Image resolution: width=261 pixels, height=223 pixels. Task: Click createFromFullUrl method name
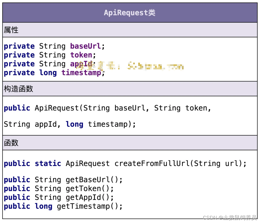pos(152,163)
